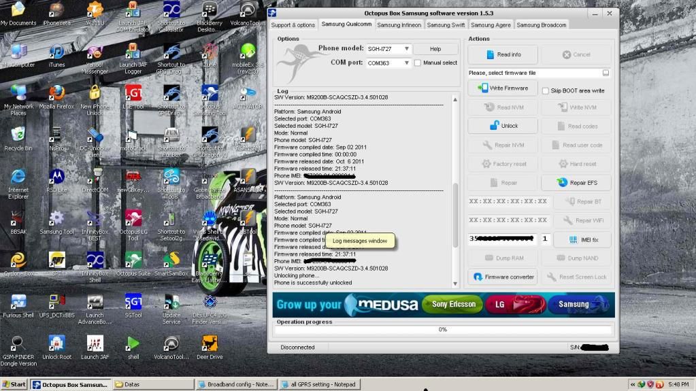
Task: Click the Help button
Action: (435, 49)
